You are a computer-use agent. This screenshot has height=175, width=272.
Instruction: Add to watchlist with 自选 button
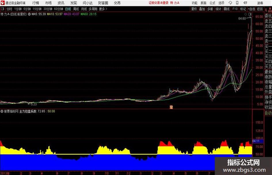(252, 9)
